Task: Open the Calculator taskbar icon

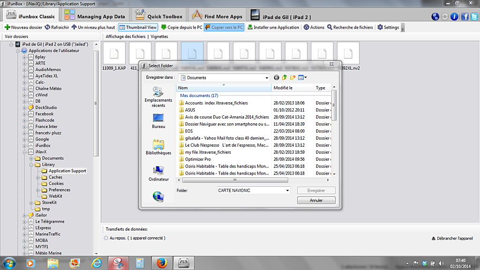Action: (x=140, y=263)
